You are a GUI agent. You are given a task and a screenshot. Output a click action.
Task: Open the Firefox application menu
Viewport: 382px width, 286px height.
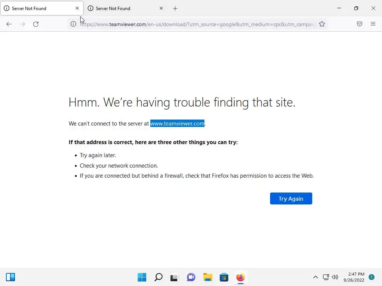point(373,24)
